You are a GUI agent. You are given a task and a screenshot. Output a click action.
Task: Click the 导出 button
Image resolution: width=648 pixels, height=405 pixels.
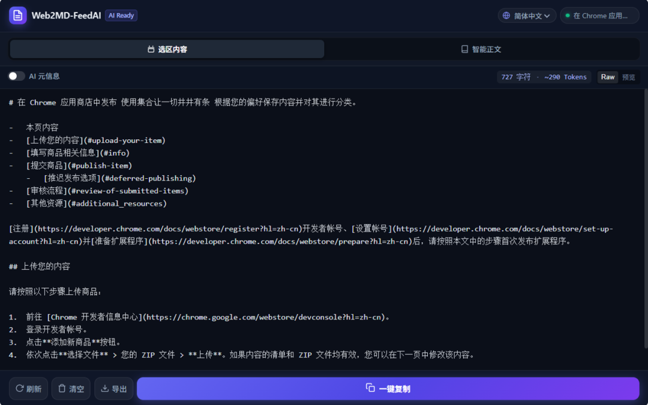[x=113, y=388]
